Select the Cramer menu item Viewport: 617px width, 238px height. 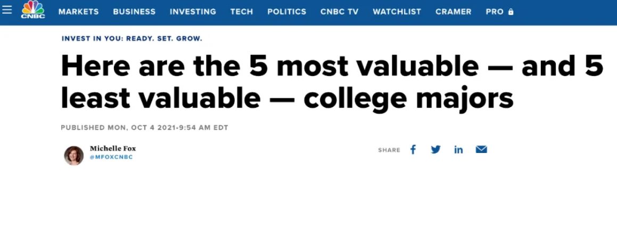pyautogui.click(x=454, y=12)
